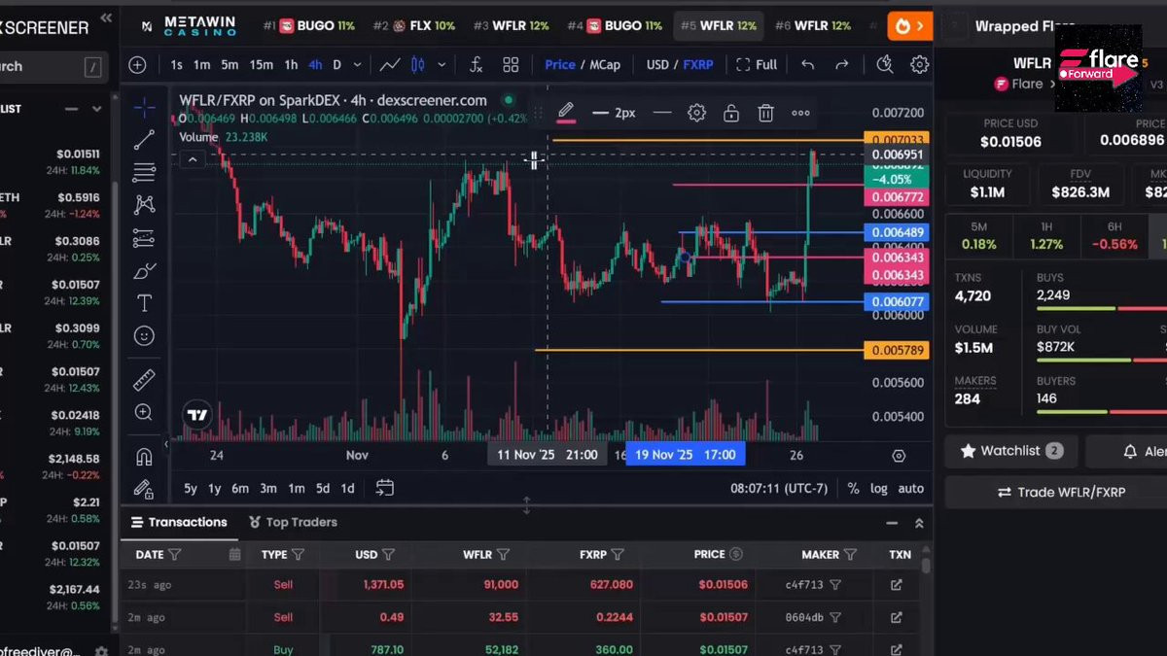
Task: Activate the zoom in tool
Action: click(x=144, y=412)
